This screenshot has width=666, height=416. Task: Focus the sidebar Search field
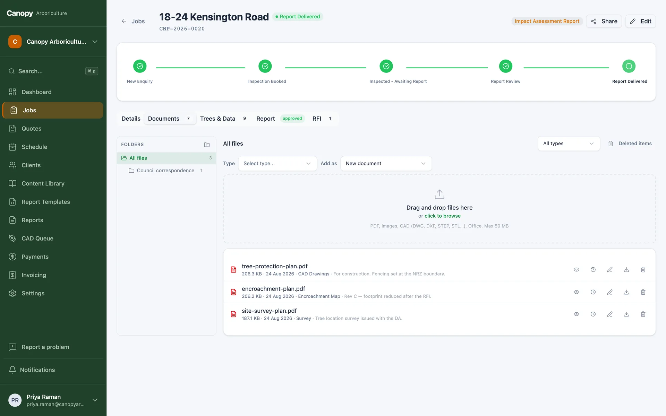tap(53, 71)
